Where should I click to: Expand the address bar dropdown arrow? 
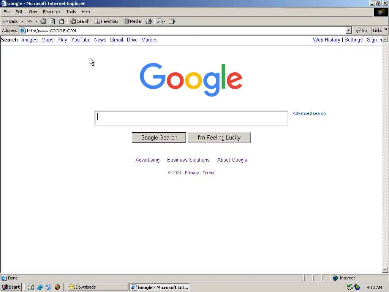coord(349,30)
